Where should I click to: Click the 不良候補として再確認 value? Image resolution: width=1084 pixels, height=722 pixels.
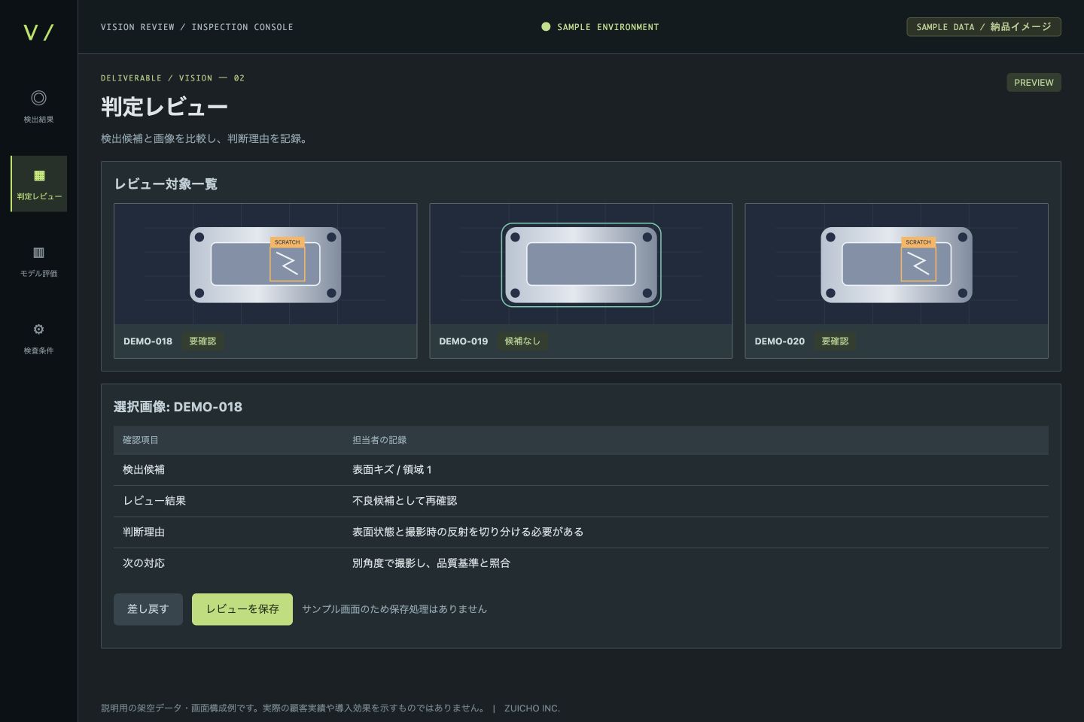(405, 501)
